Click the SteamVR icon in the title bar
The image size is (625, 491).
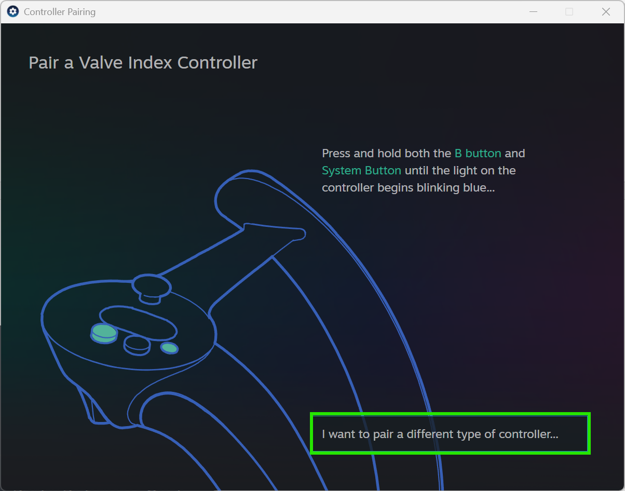(13, 11)
